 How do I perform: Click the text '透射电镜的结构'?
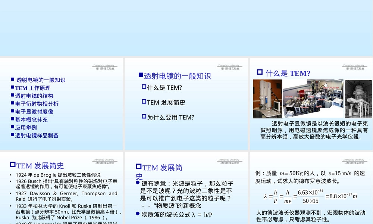(x=34, y=96)
